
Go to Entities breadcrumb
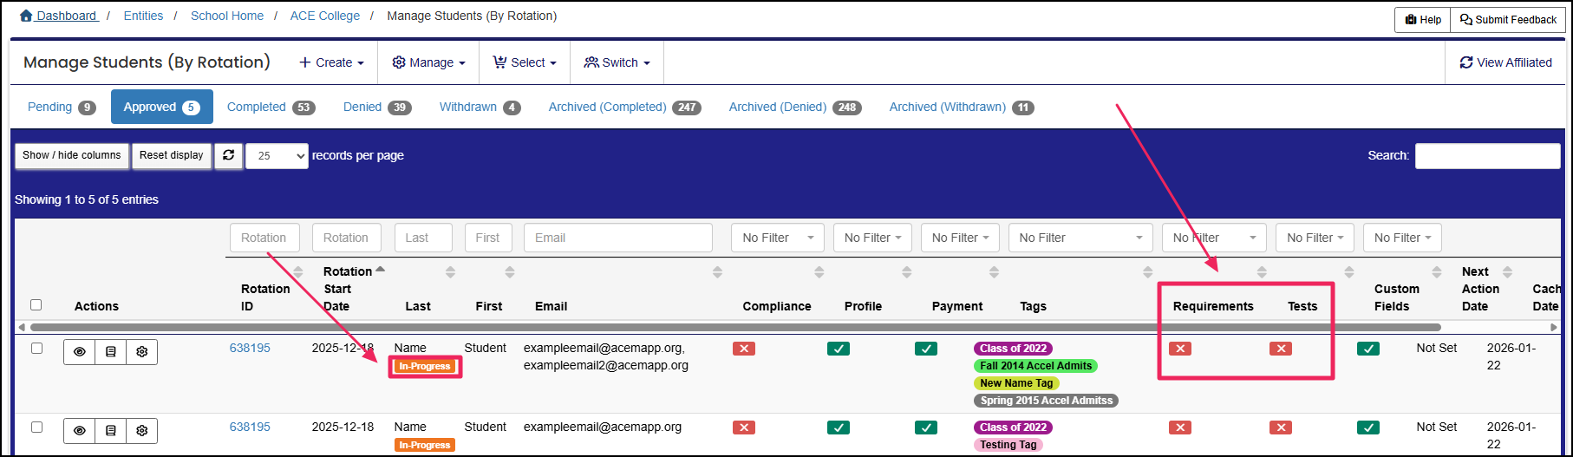[143, 16]
